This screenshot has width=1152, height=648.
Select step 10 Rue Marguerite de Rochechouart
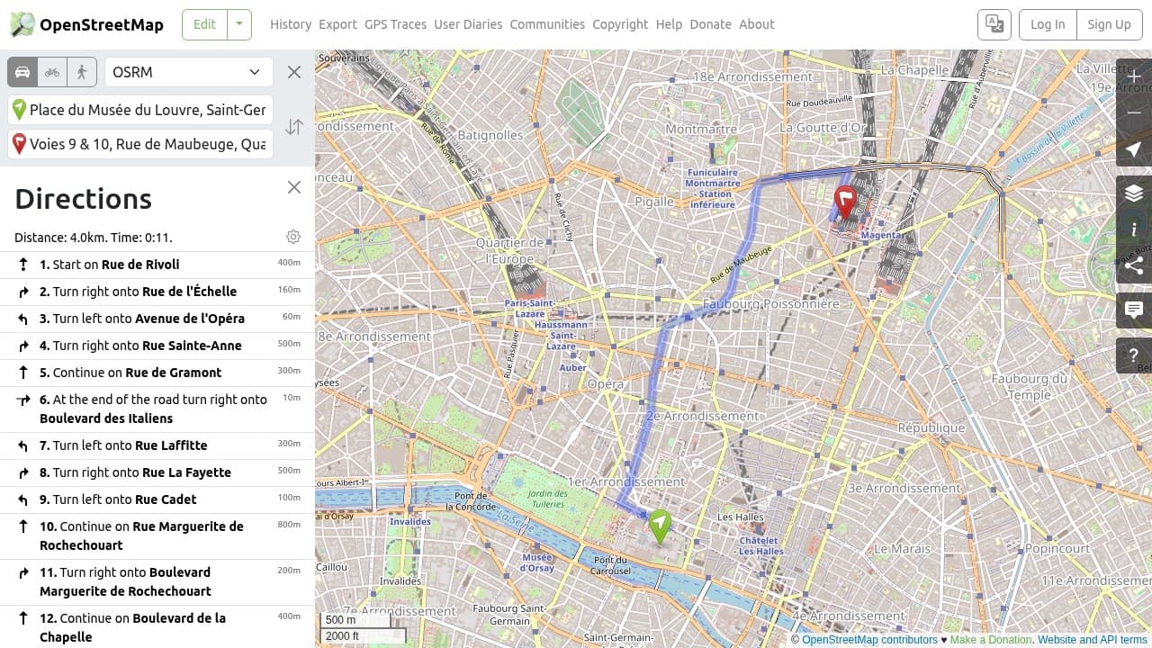pyautogui.click(x=157, y=535)
